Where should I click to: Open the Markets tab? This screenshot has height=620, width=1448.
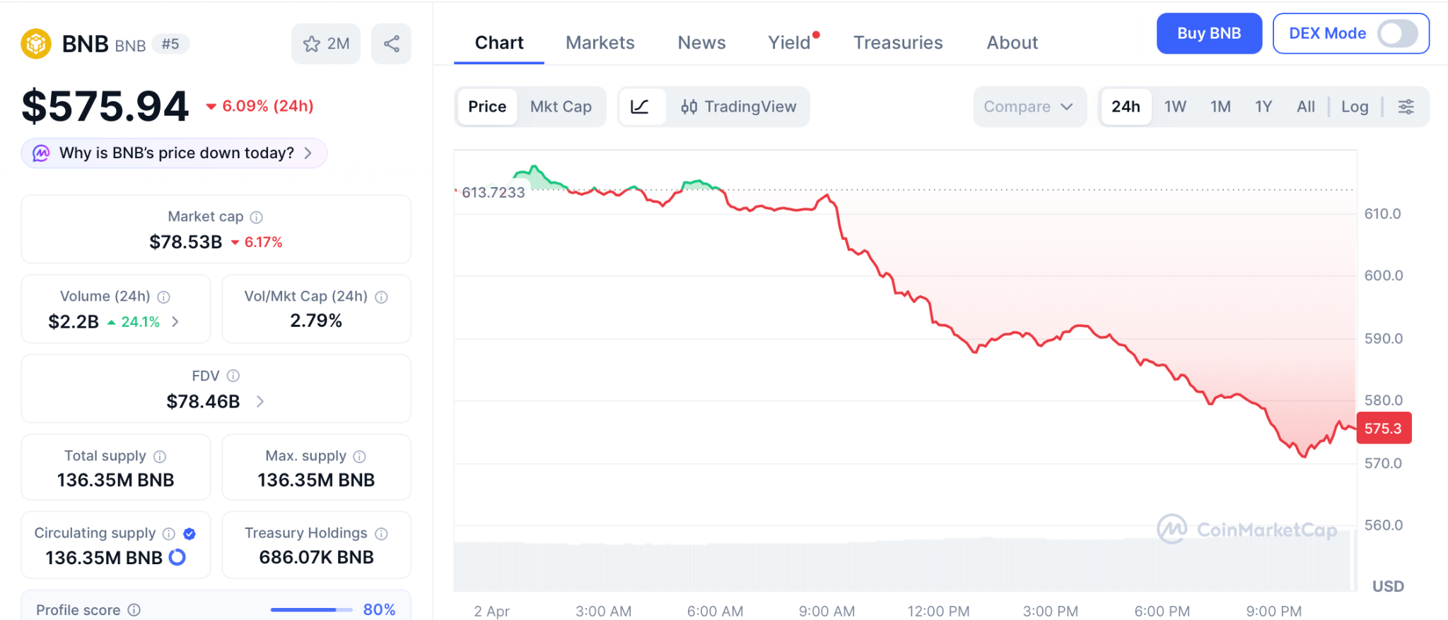600,43
